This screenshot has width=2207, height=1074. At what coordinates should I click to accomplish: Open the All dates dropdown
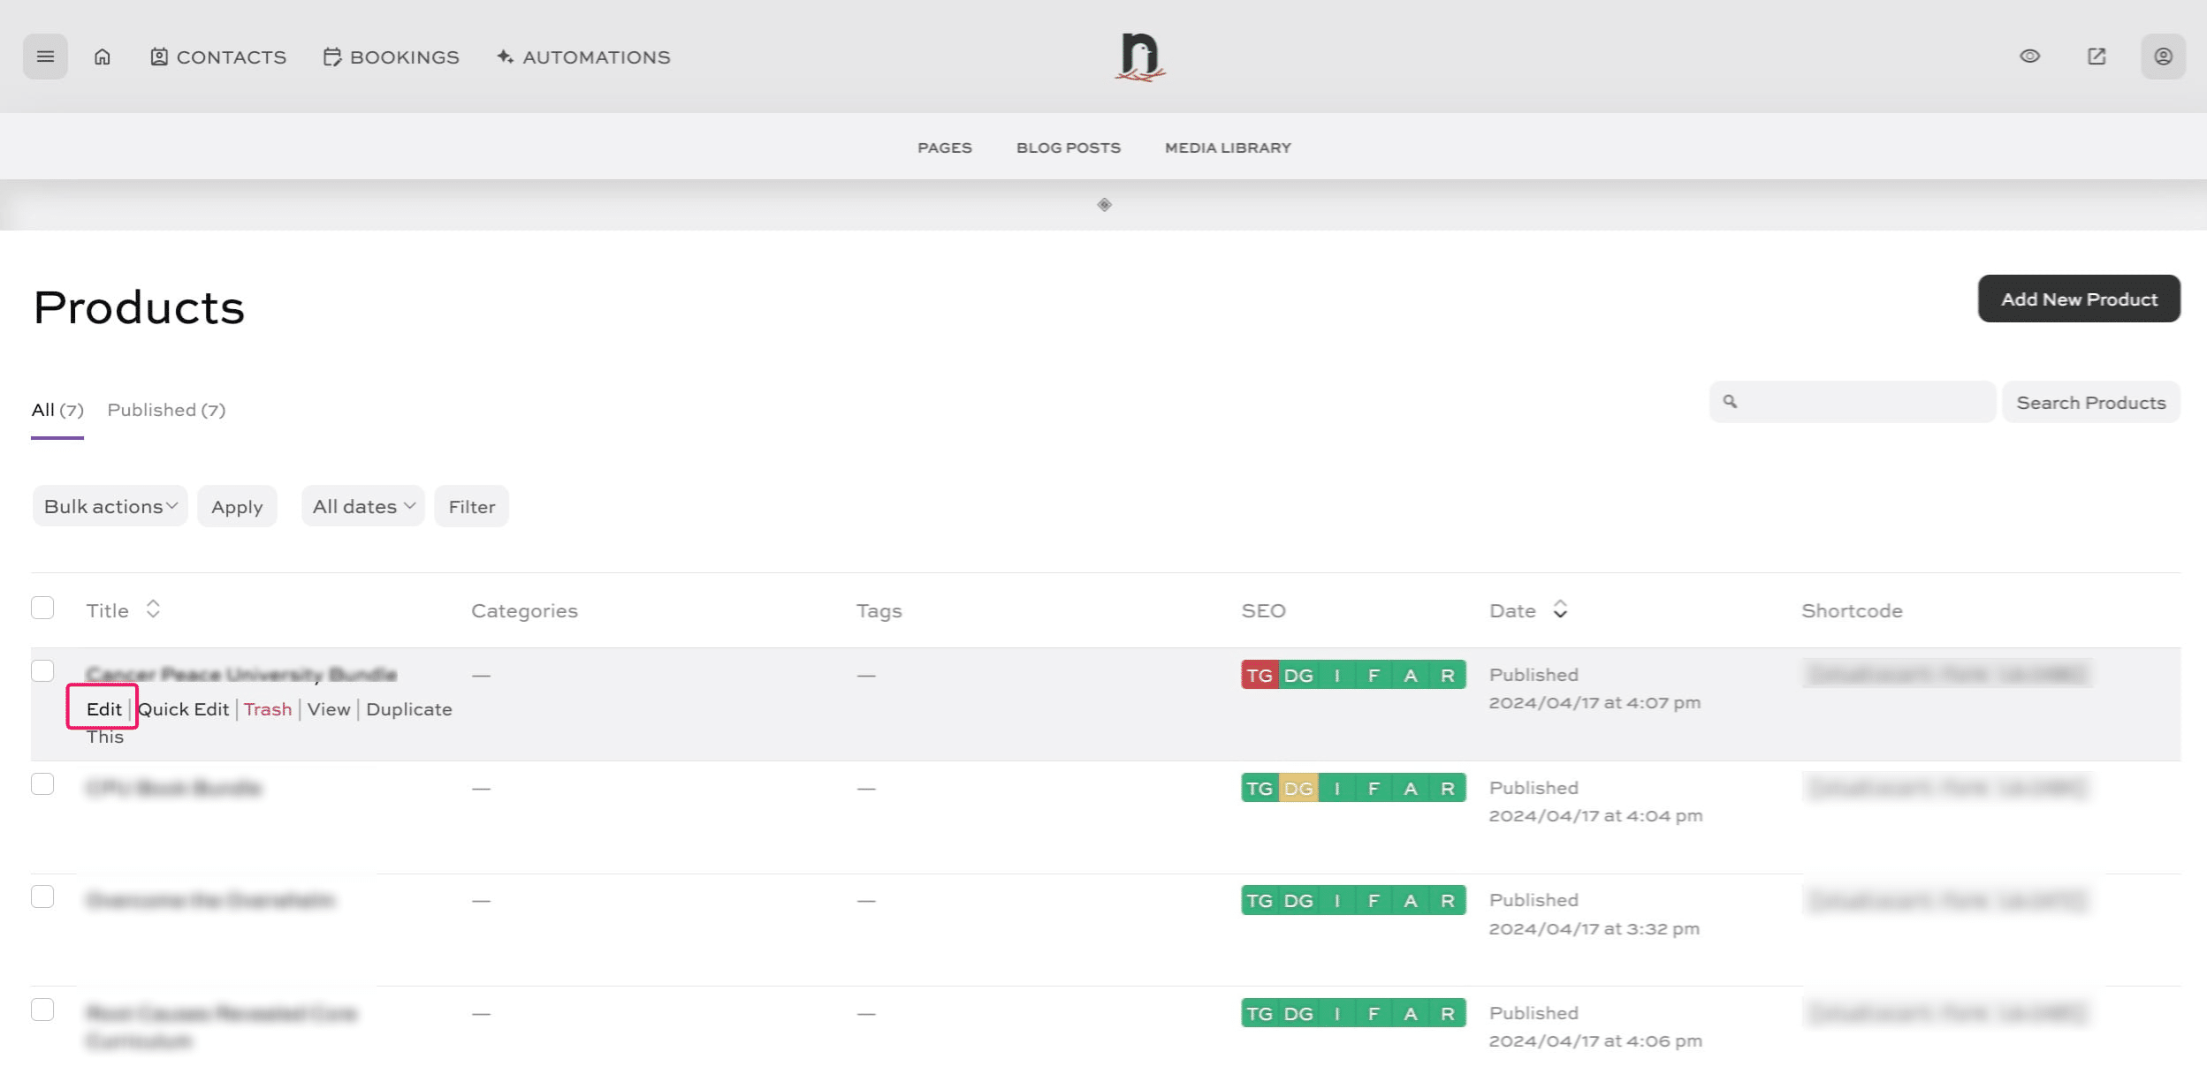click(363, 506)
